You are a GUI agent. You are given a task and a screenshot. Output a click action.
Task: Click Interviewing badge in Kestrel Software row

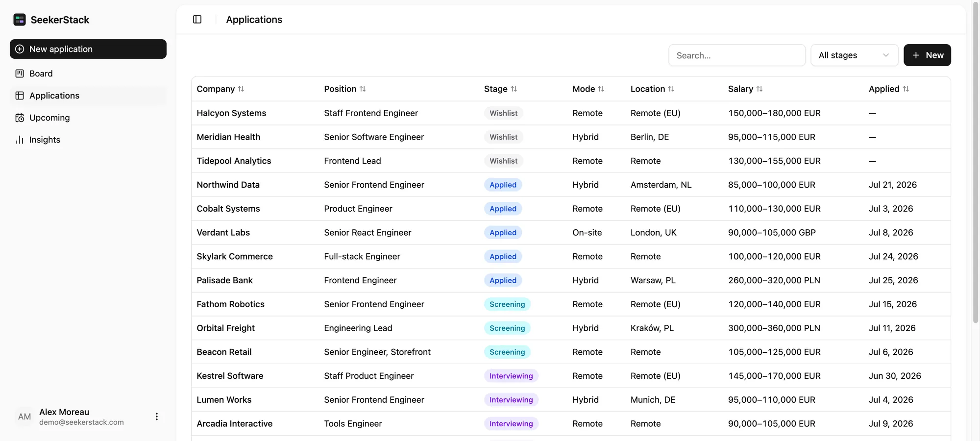(511, 376)
